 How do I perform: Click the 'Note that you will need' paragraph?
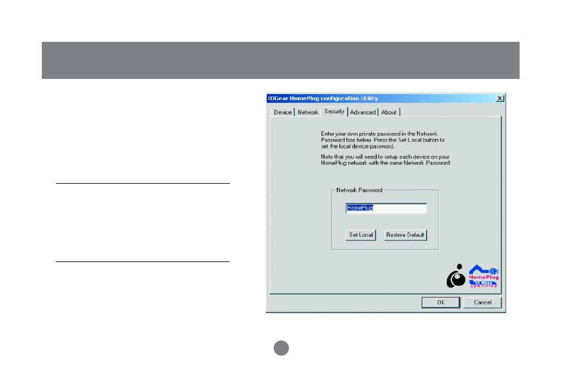tap(386, 160)
